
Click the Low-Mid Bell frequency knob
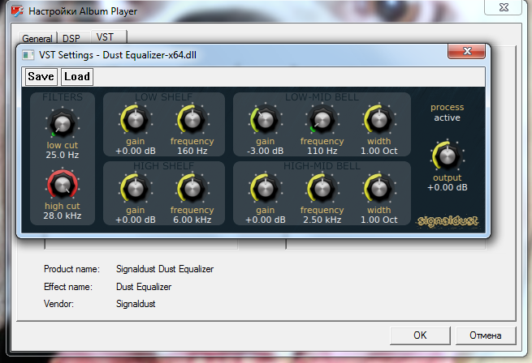[322, 120]
